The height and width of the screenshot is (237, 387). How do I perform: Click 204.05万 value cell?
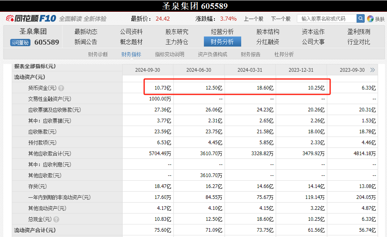pos(366,197)
